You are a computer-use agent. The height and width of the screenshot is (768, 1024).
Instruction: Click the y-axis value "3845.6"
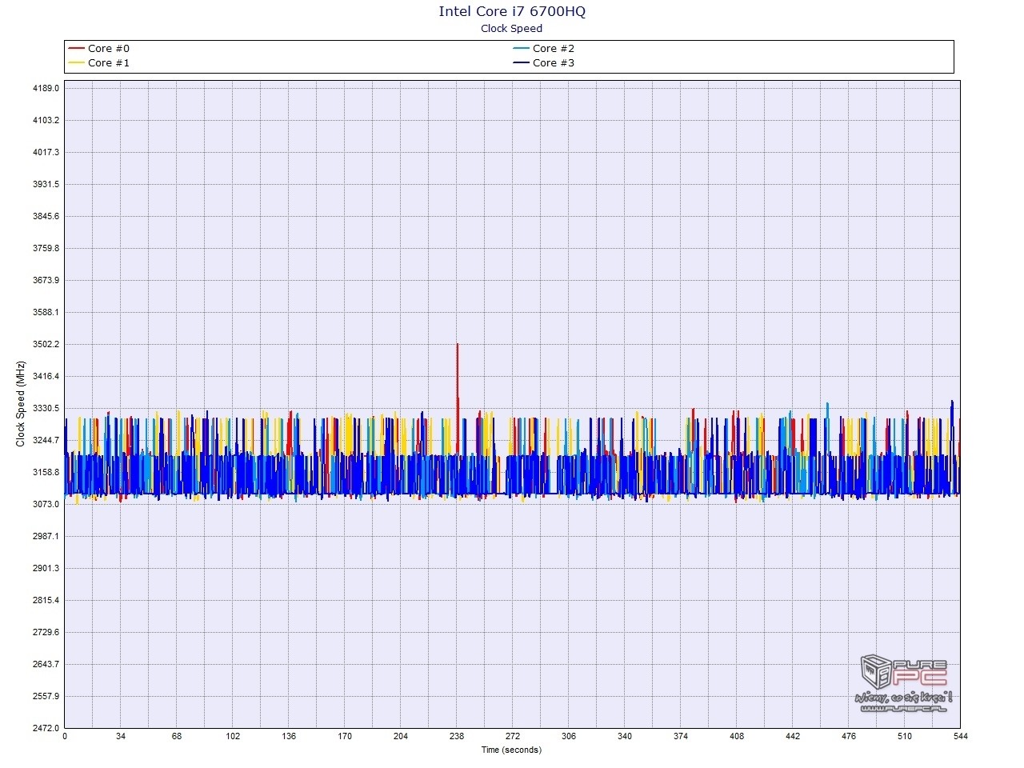(46, 216)
